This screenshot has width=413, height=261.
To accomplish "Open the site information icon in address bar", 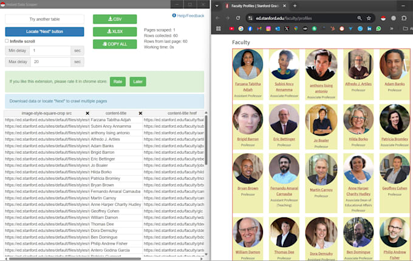I will (250, 18).
